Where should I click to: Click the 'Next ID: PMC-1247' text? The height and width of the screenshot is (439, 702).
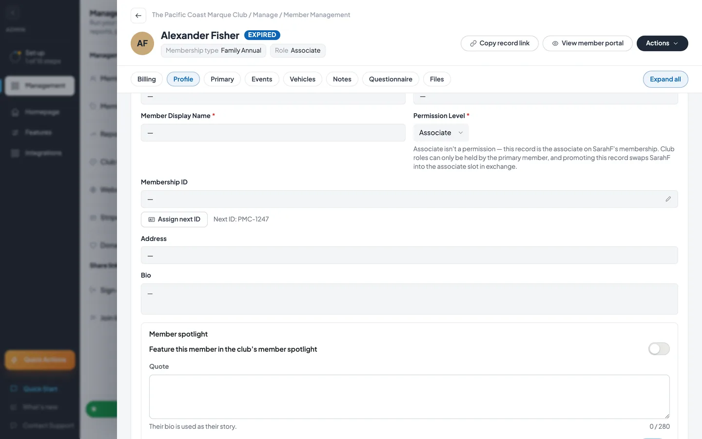(241, 219)
